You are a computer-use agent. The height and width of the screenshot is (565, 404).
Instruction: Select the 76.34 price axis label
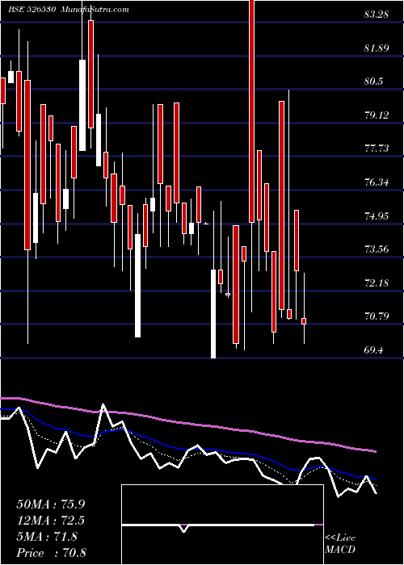[377, 182]
